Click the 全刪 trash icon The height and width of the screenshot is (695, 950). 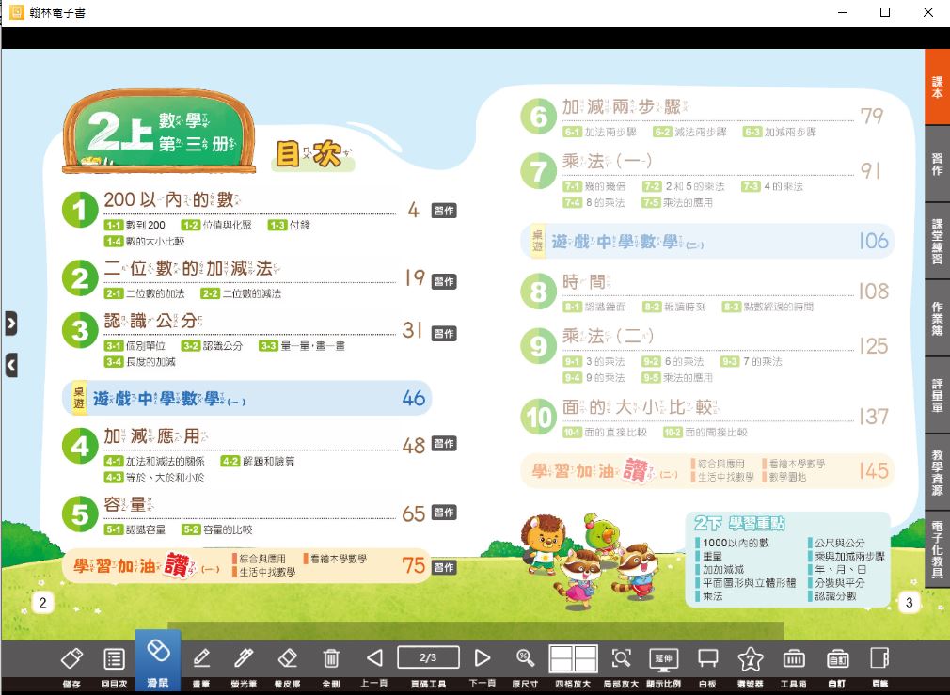click(x=331, y=658)
